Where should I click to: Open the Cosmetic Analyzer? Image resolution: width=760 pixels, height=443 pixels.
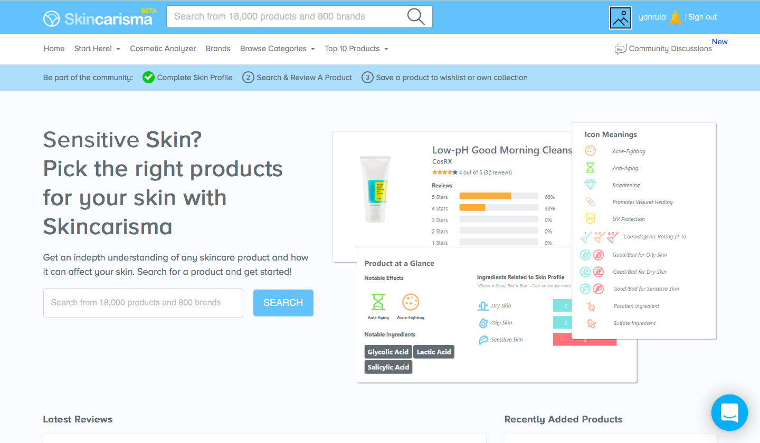coord(163,49)
